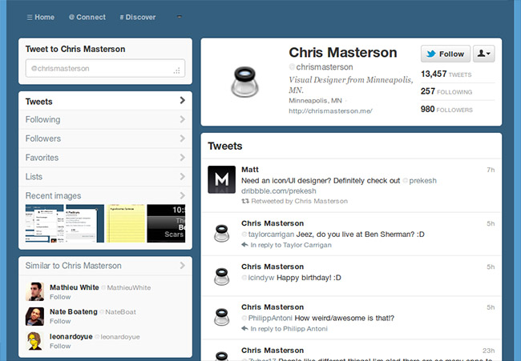
Task: Click reply arrow icon beside Philipp Antoni
Action: point(245,328)
